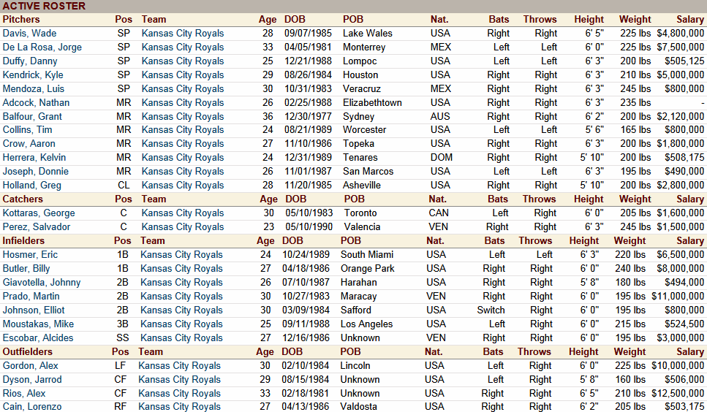This screenshot has width=707, height=412.
Task: Click the ACTIVE ROSTER title bar
Action: (x=354, y=6)
